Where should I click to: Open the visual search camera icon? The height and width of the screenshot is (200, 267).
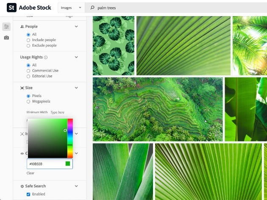(6, 38)
